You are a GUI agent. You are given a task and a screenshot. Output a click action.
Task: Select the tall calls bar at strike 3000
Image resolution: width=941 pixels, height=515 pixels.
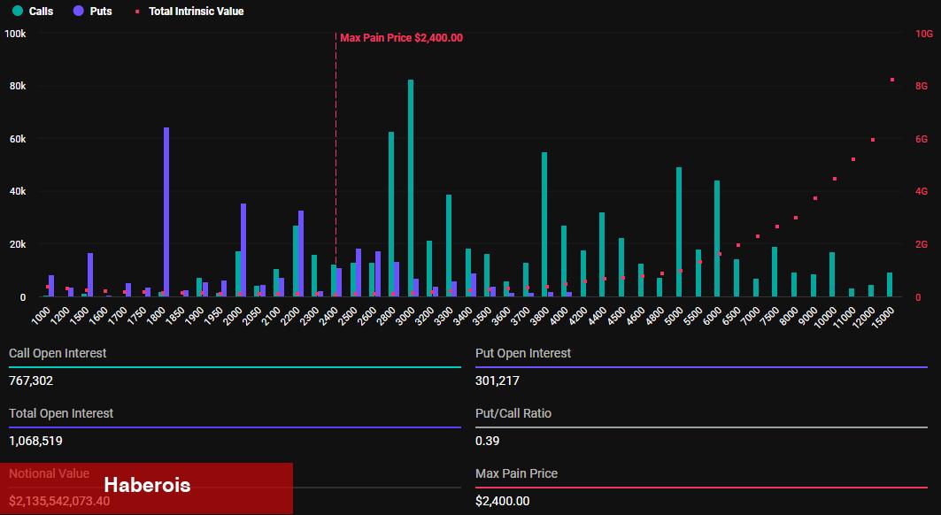point(411,188)
